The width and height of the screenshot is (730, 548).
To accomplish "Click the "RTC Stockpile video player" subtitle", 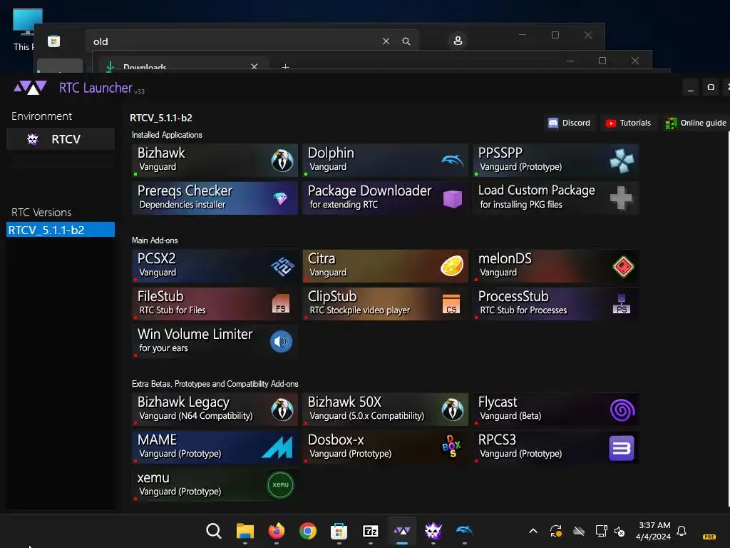I will pos(360,310).
